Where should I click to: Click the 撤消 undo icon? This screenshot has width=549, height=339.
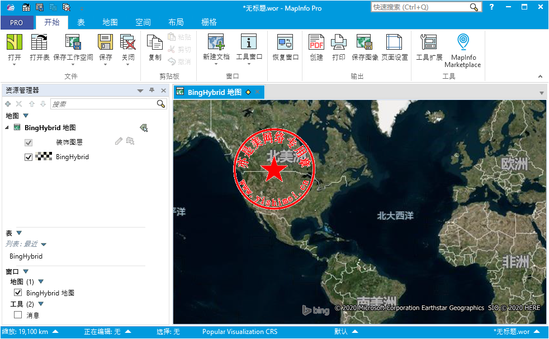click(x=172, y=61)
